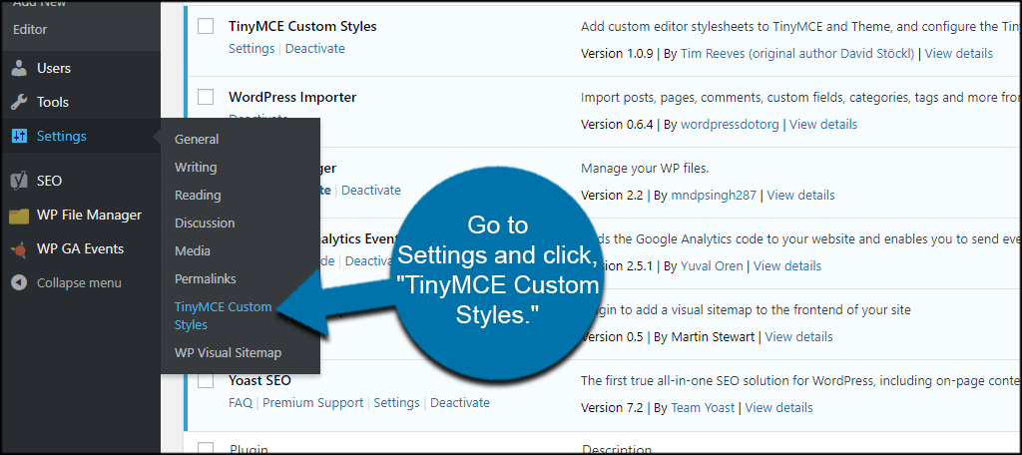
Task: Open Tim Reeves author link
Action: (x=797, y=54)
